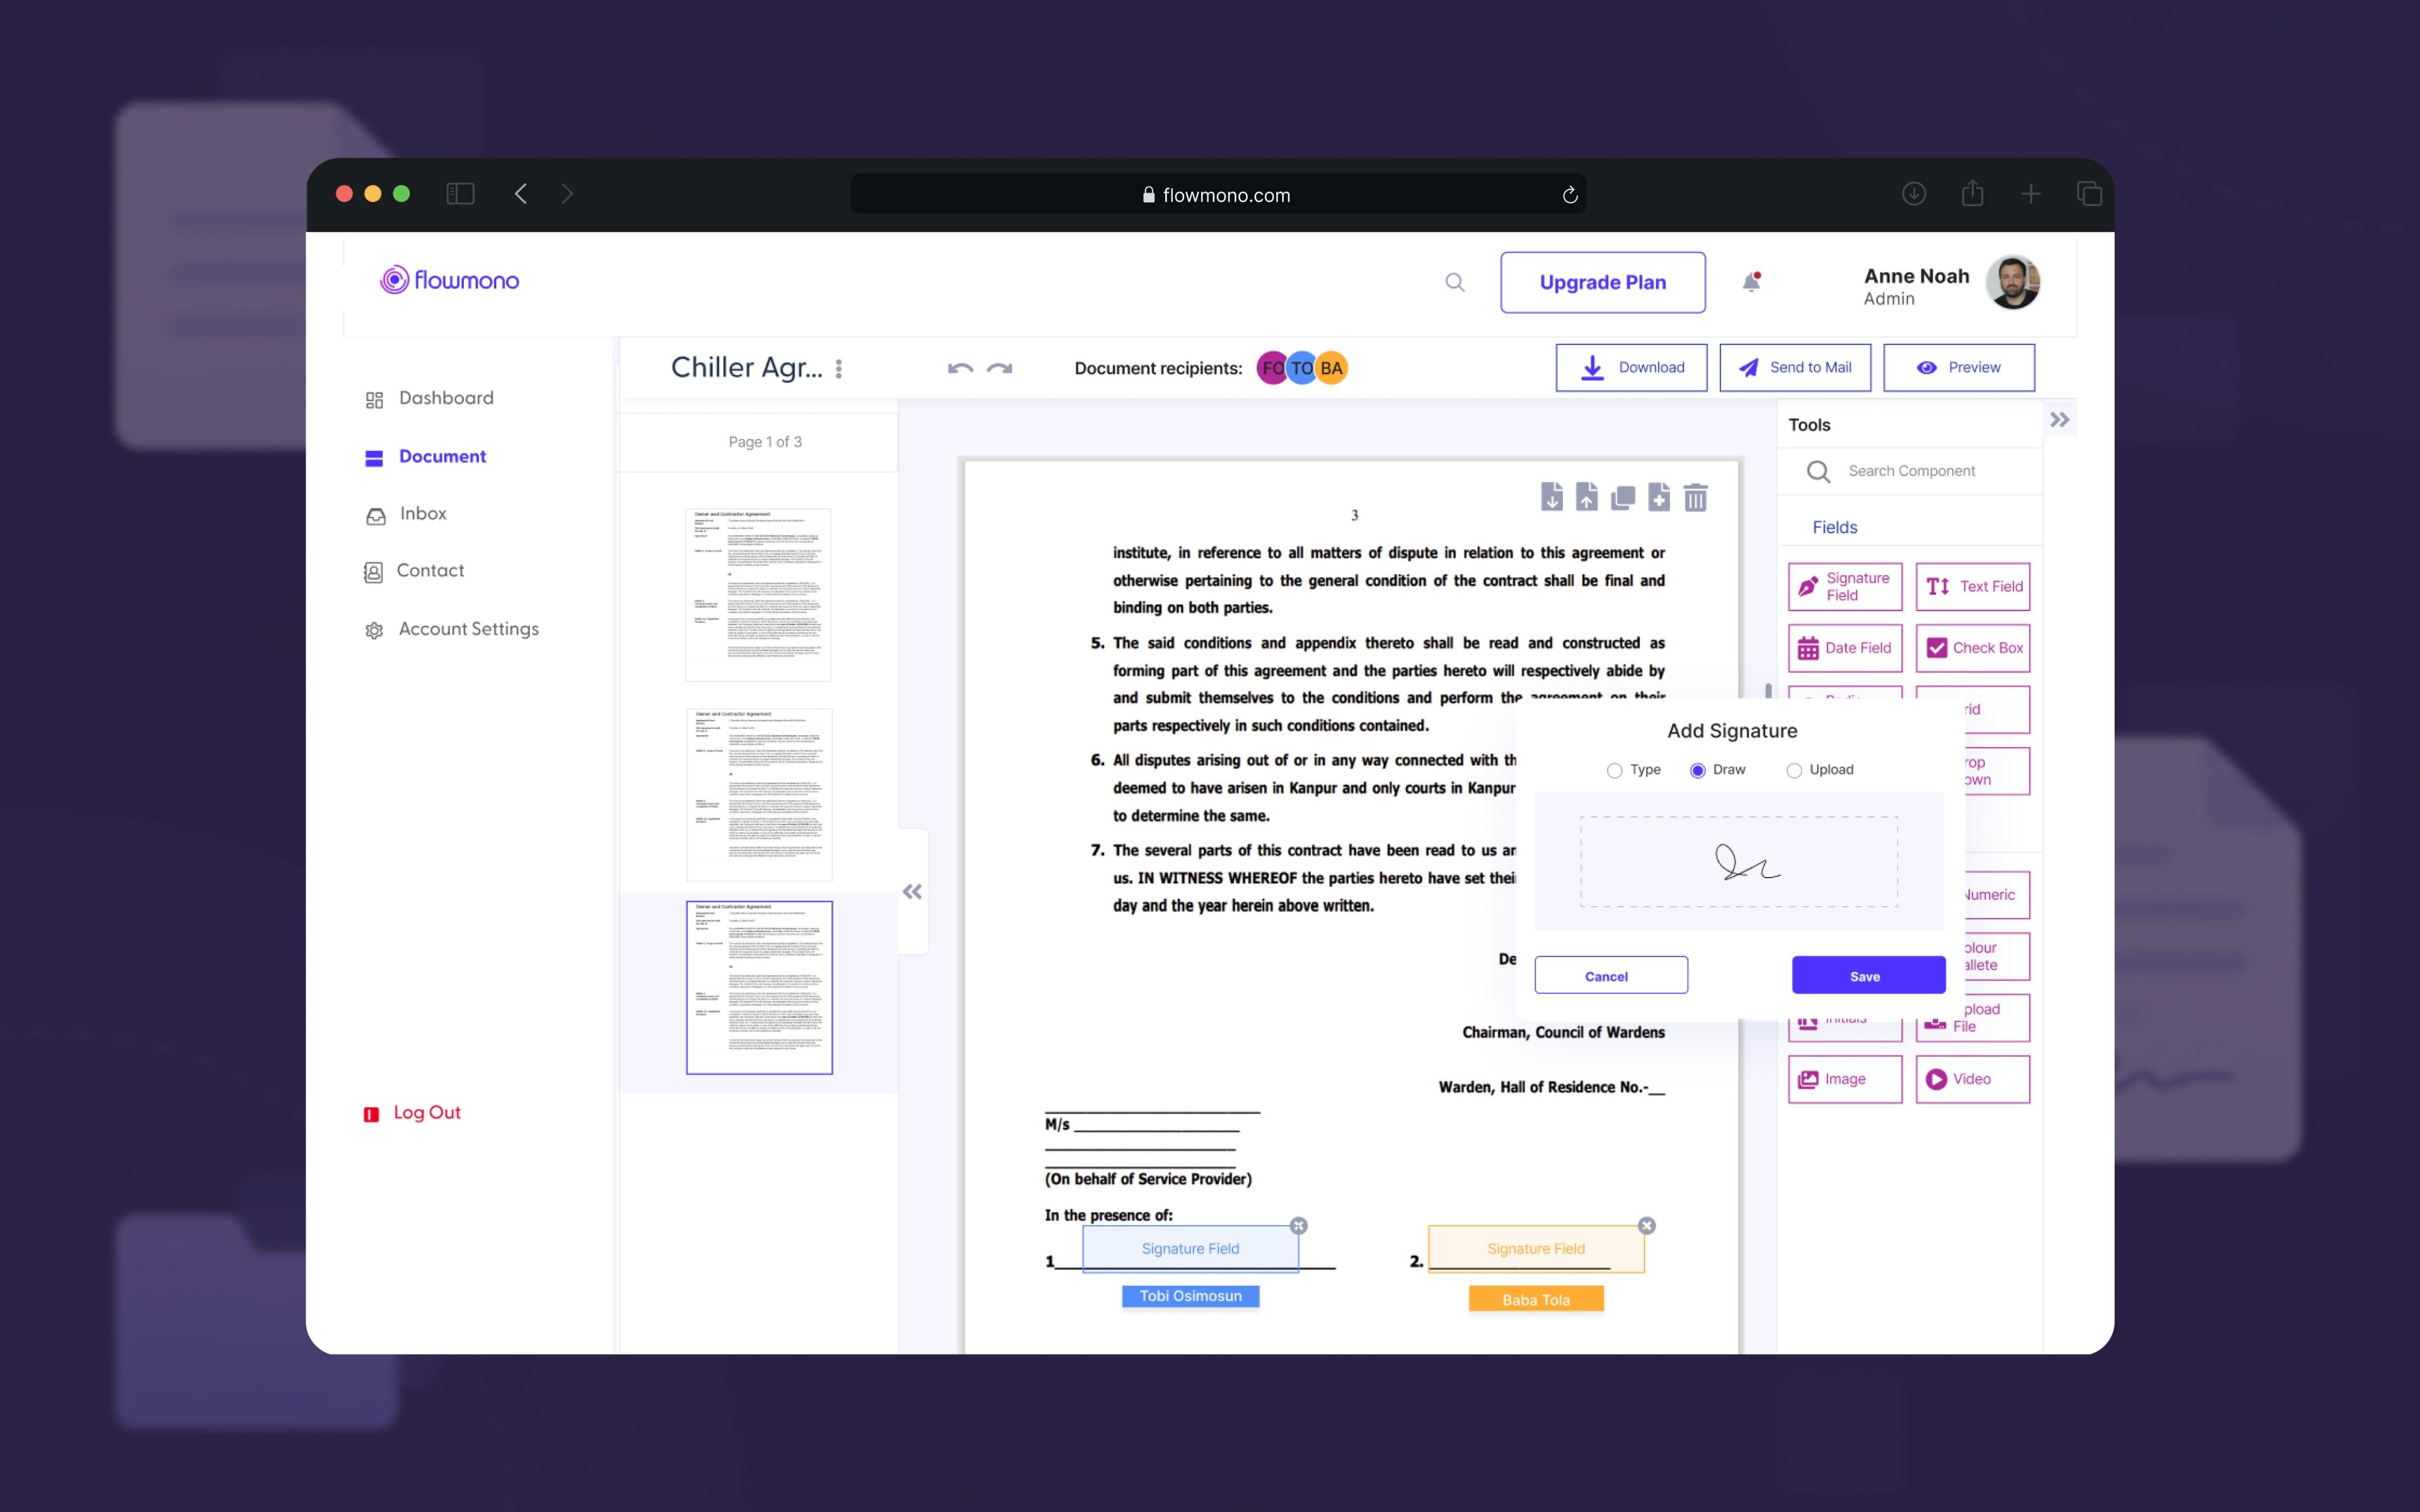
Task: Duplicate the page
Action: coord(1623,497)
